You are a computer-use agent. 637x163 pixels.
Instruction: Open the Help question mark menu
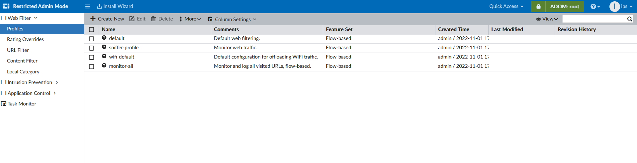pyautogui.click(x=595, y=6)
